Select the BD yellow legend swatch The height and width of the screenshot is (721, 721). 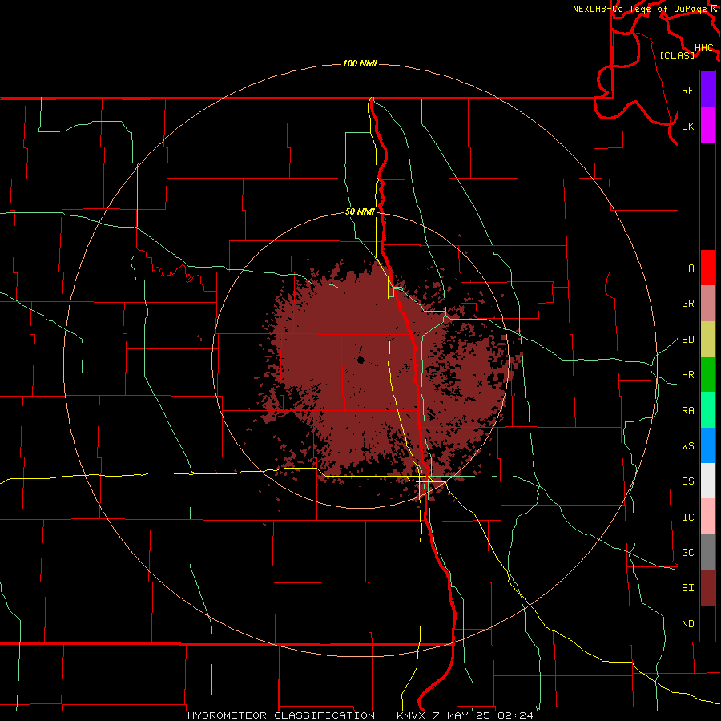[707, 340]
